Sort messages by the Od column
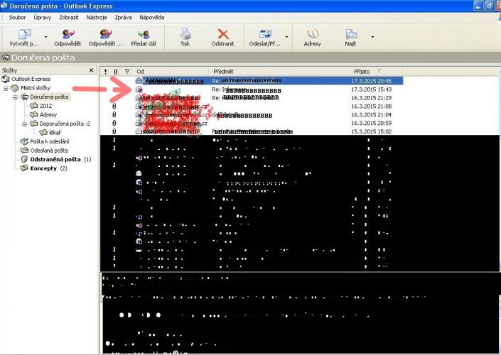The image size is (501, 355). click(x=171, y=72)
